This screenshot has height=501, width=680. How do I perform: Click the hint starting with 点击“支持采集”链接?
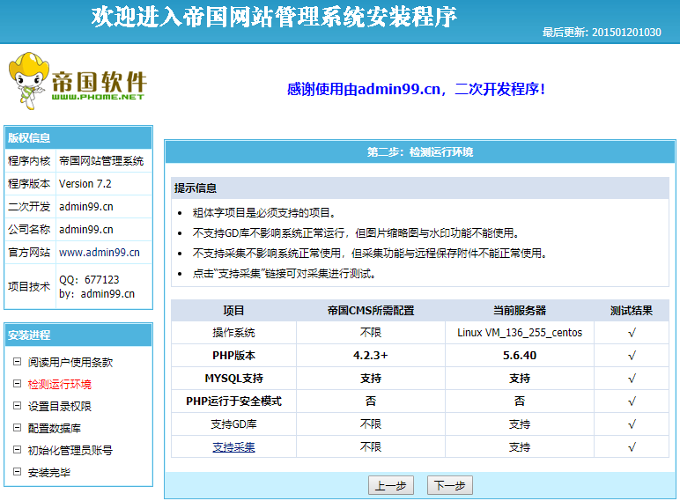pyautogui.click(x=285, y=274)
